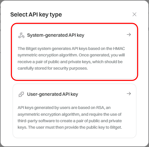Click "symmetric encryption algorithm. Once generated" line

[71, 55]
